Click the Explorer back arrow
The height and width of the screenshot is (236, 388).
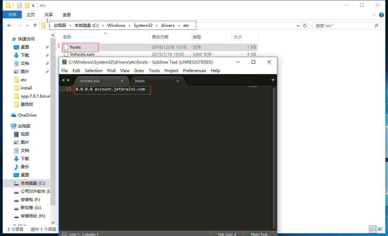9,26
